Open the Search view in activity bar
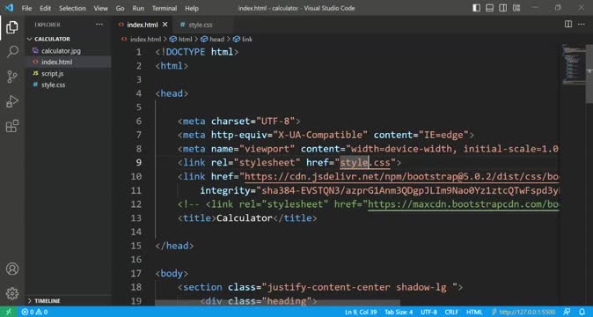The height and width of the screenshot is (317, 593). point(12,51)
